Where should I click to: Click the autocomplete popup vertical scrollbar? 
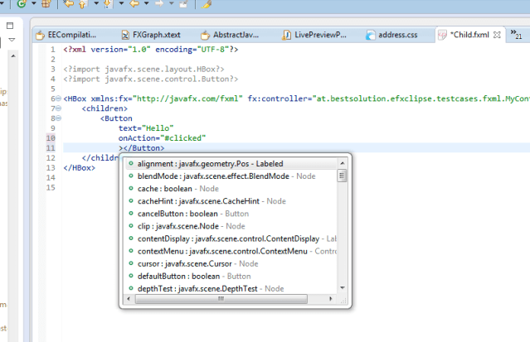343,176
